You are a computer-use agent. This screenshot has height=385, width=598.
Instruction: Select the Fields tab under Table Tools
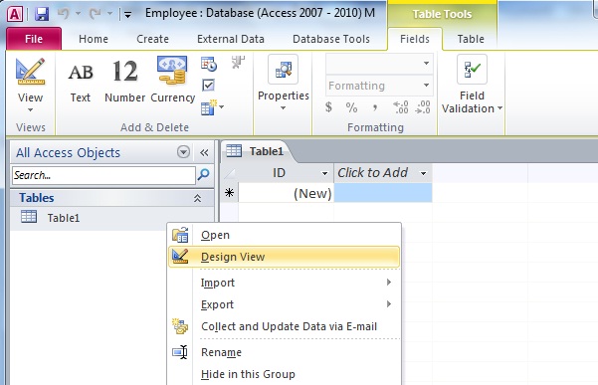coord(415,39)
